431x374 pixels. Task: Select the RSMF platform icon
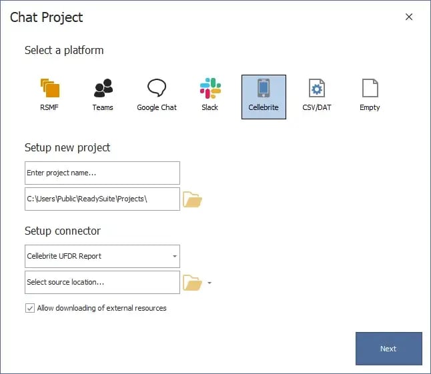(49, 95)
